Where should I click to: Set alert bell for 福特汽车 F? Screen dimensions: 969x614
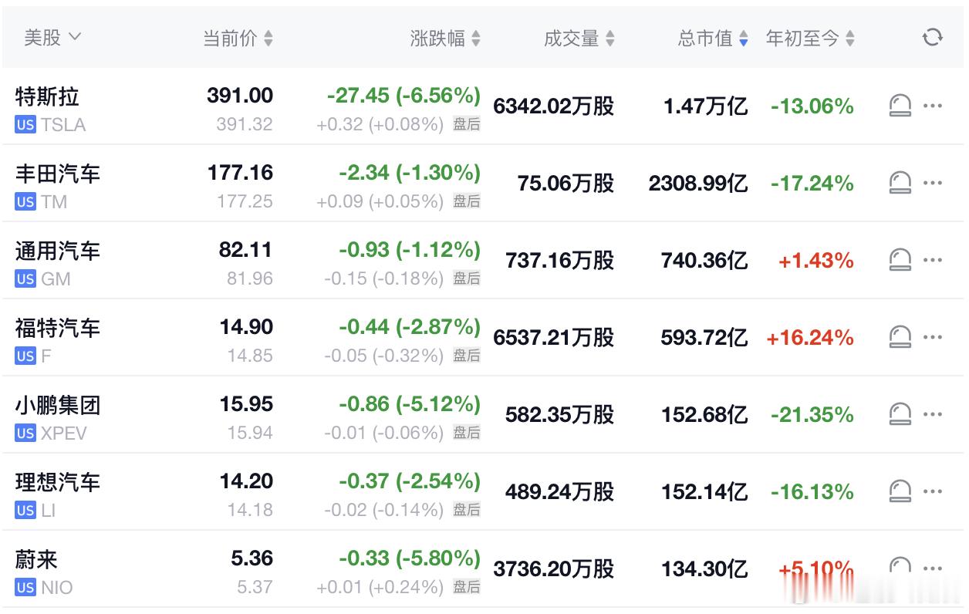[900, 337]
